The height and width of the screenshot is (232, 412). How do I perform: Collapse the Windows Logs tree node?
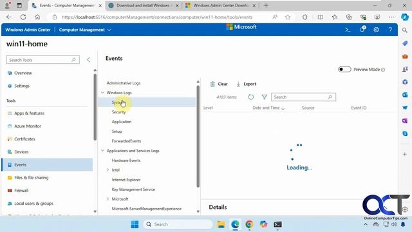102,93
